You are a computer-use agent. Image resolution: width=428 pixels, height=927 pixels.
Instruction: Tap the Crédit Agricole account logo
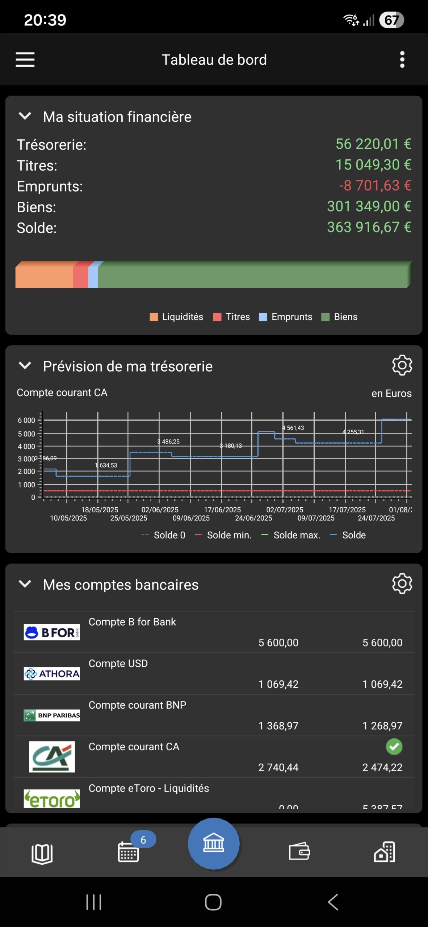click(52, 757)
